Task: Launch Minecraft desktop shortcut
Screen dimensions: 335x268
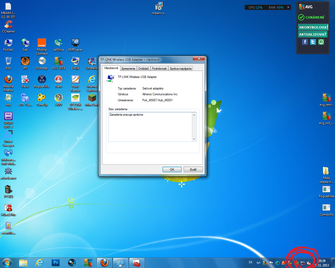Action: pos(92,100)
